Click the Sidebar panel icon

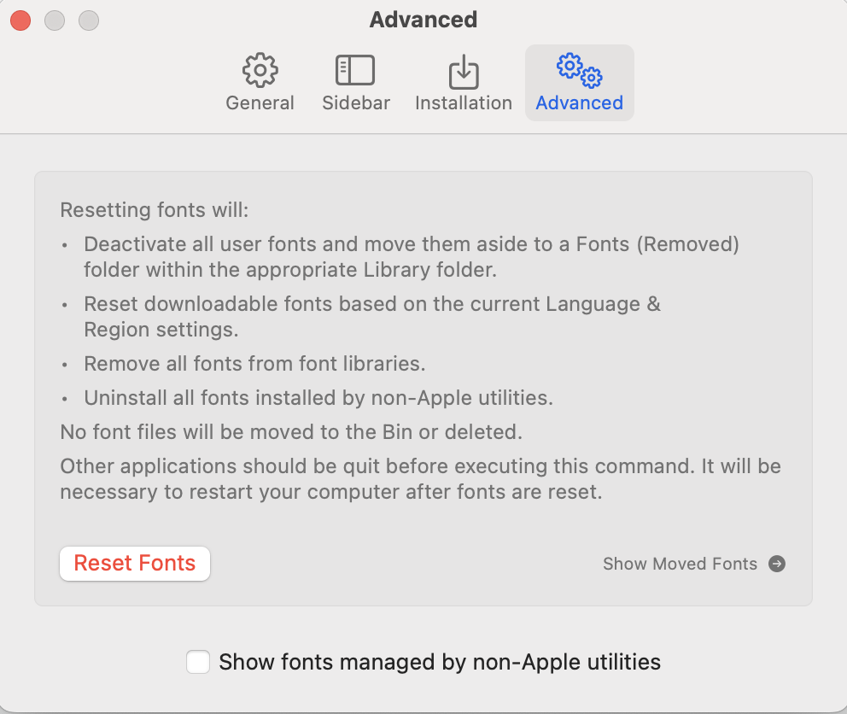tap(355, 71)
